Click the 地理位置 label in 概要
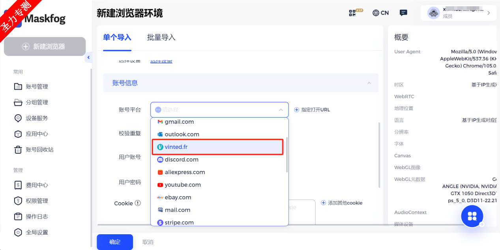 point(404,109)
